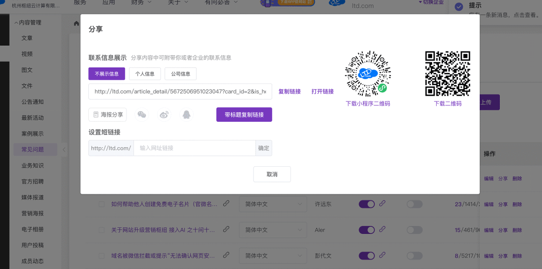Viewport: 542px width, 269px height.
Task: Open 图文 in sidebar
Action: [27, 70]
